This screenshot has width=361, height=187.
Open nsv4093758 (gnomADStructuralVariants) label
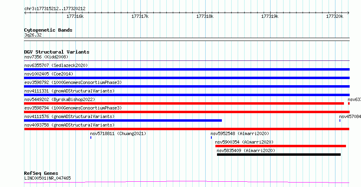coord(69,125)
